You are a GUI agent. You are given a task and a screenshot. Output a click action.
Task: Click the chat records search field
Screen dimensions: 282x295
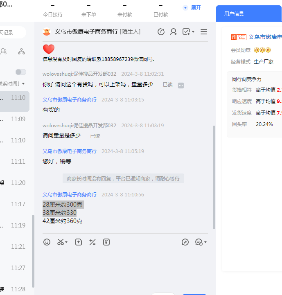click(x=12, y=32)
